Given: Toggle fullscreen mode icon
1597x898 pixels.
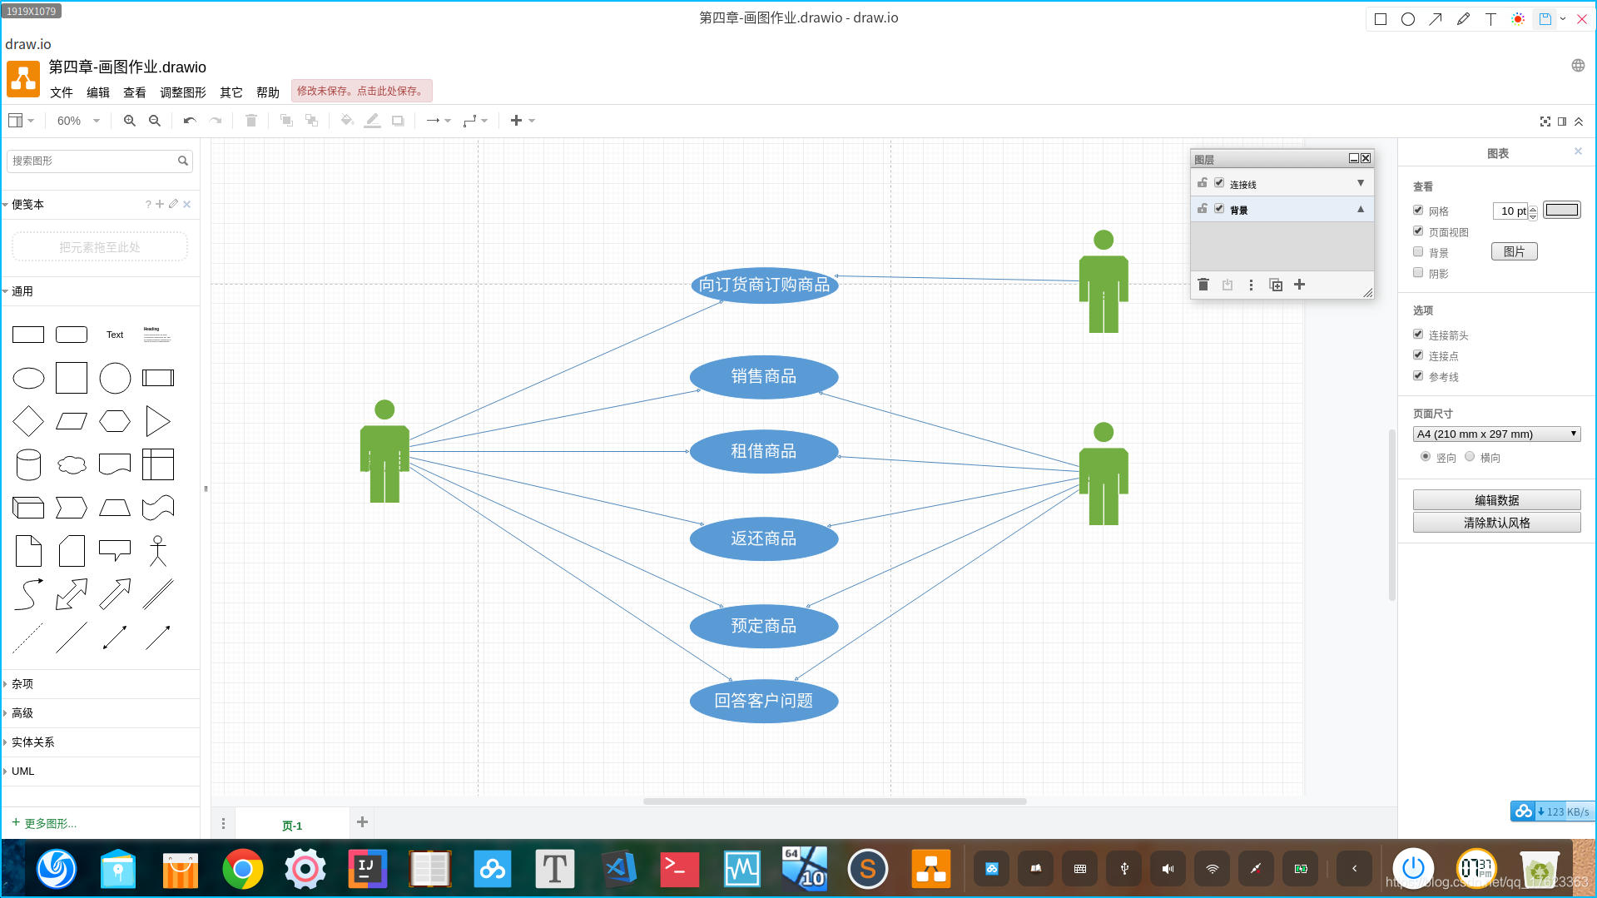Looking at the screenshot, I should [x=1545, y=122].
